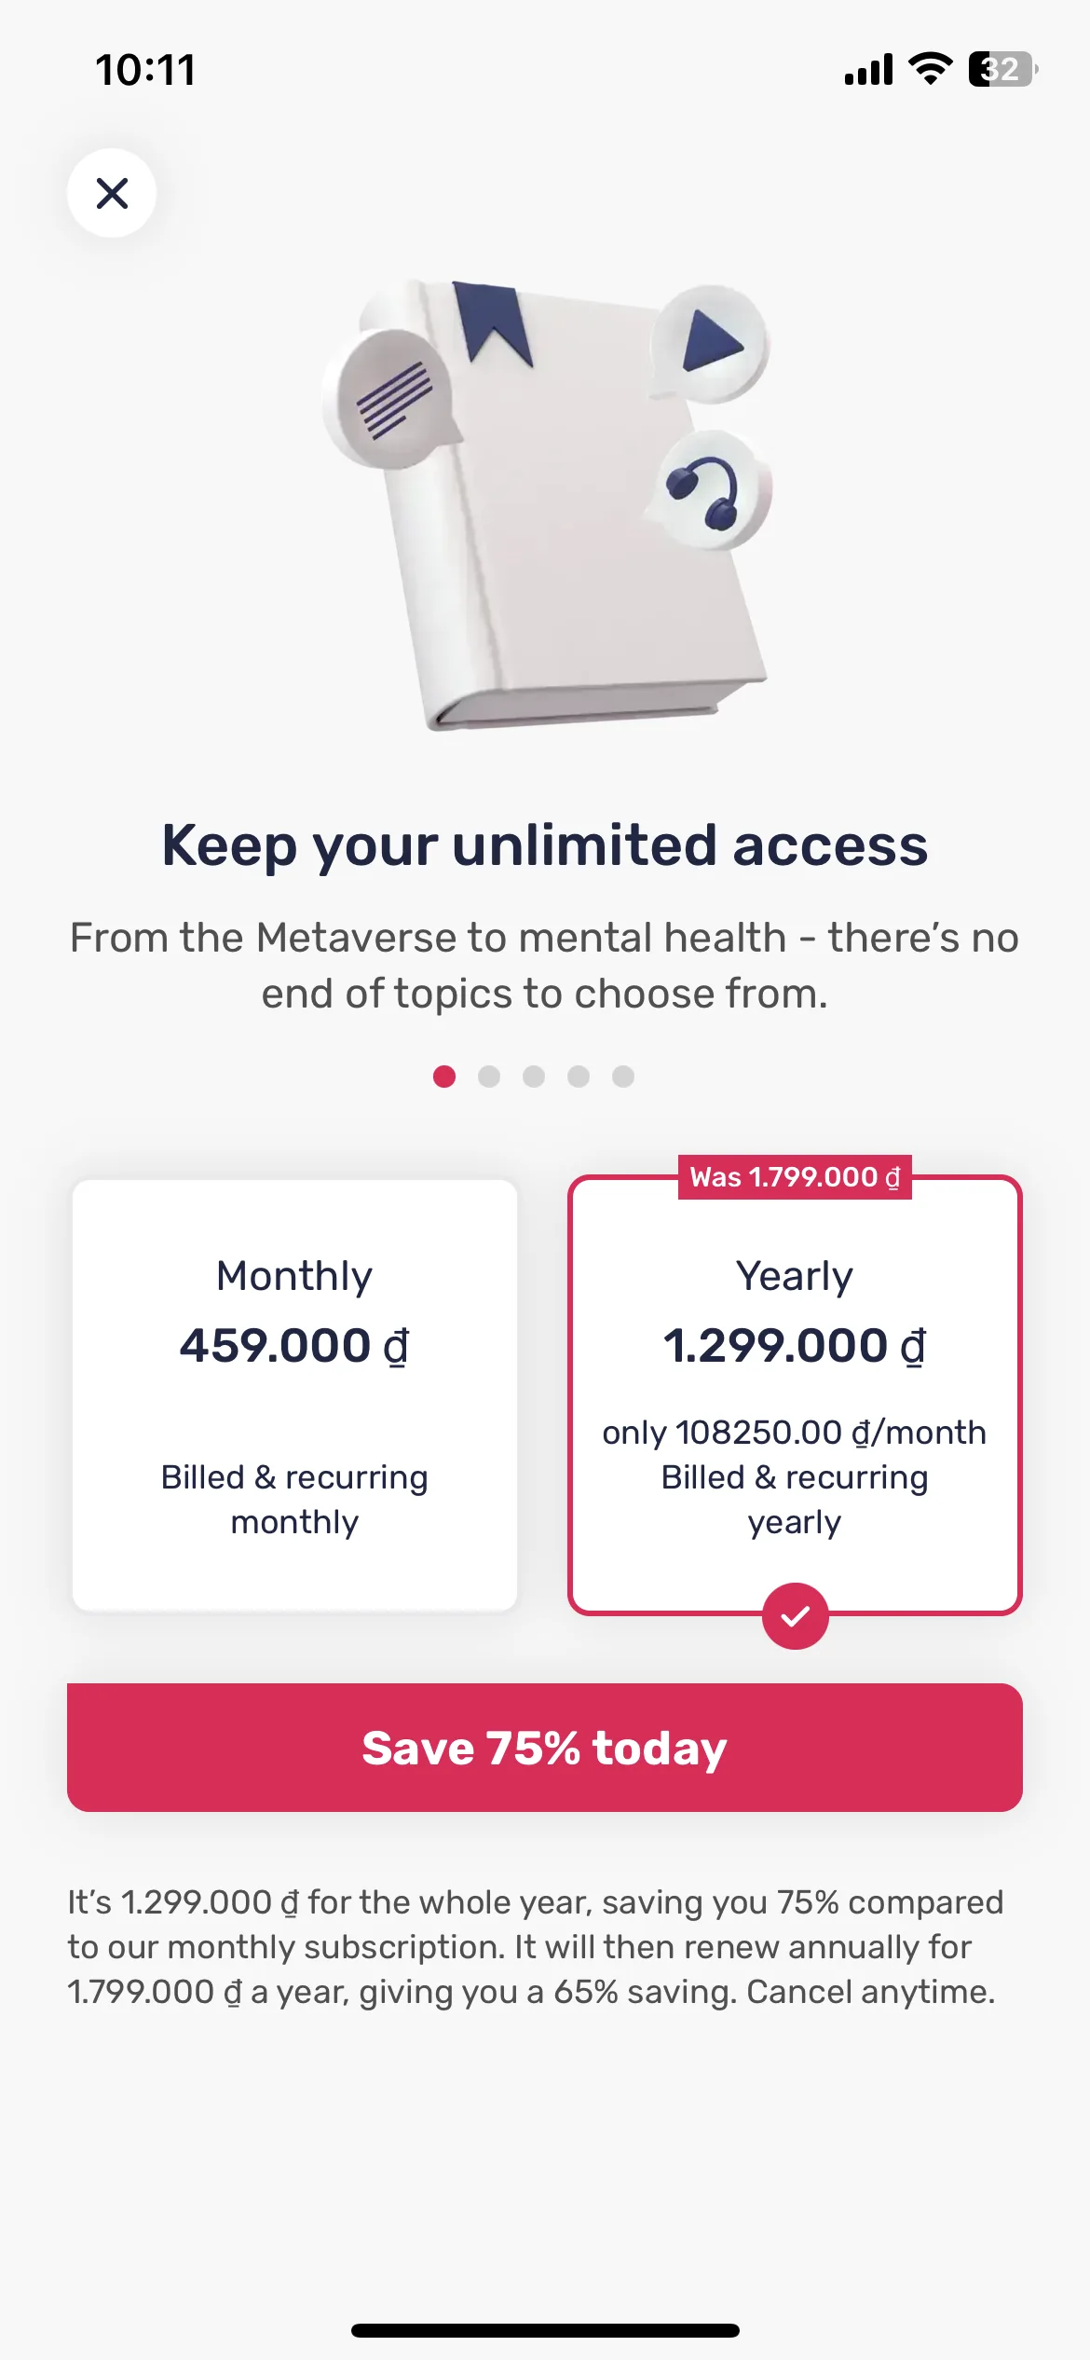Tap the Wi-Fi icon in status bar
The height and width of the screenshot is (2360, 1090).
pyautogui.click(x=930, y=69)
